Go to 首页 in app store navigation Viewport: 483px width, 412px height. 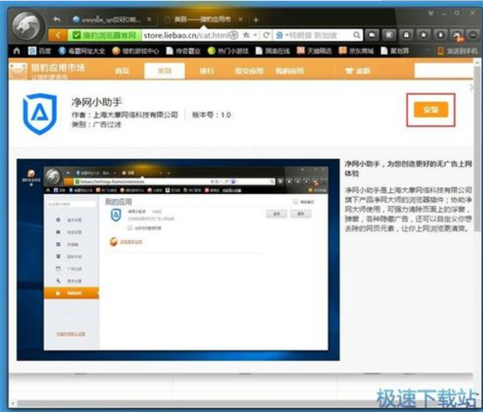click(x=122, y=71)
